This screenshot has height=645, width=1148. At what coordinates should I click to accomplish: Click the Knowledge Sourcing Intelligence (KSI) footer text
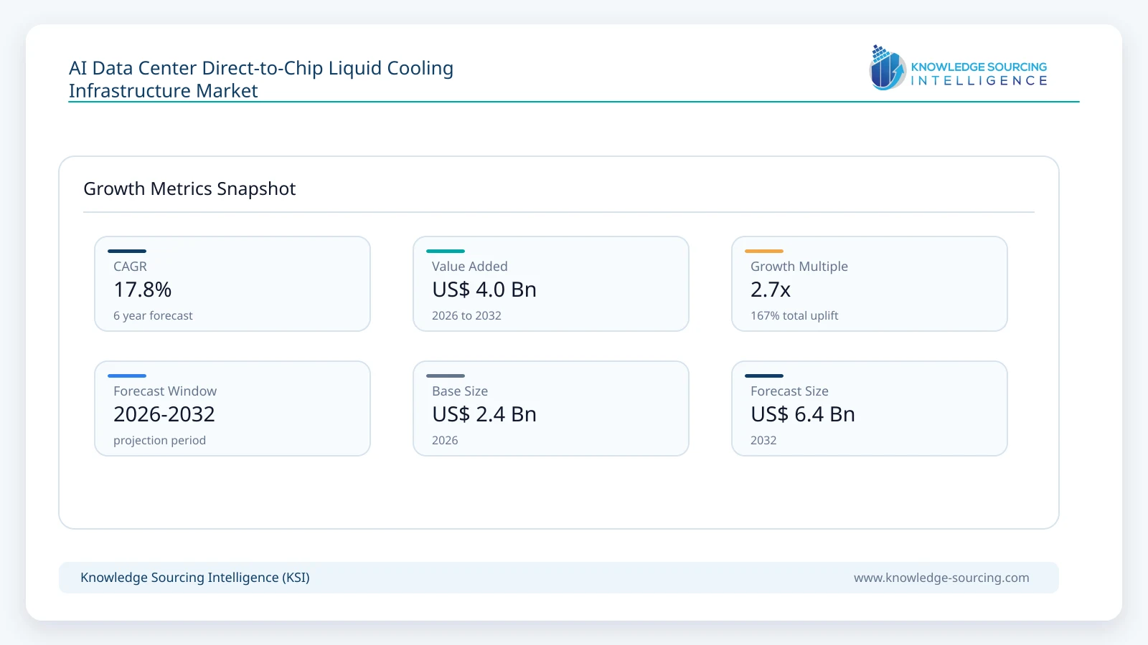point(195,578)
